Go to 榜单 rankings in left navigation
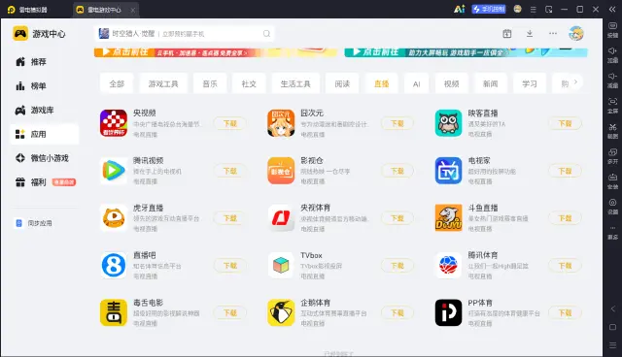This screenshot has width=622, height=357. [45, 86]
